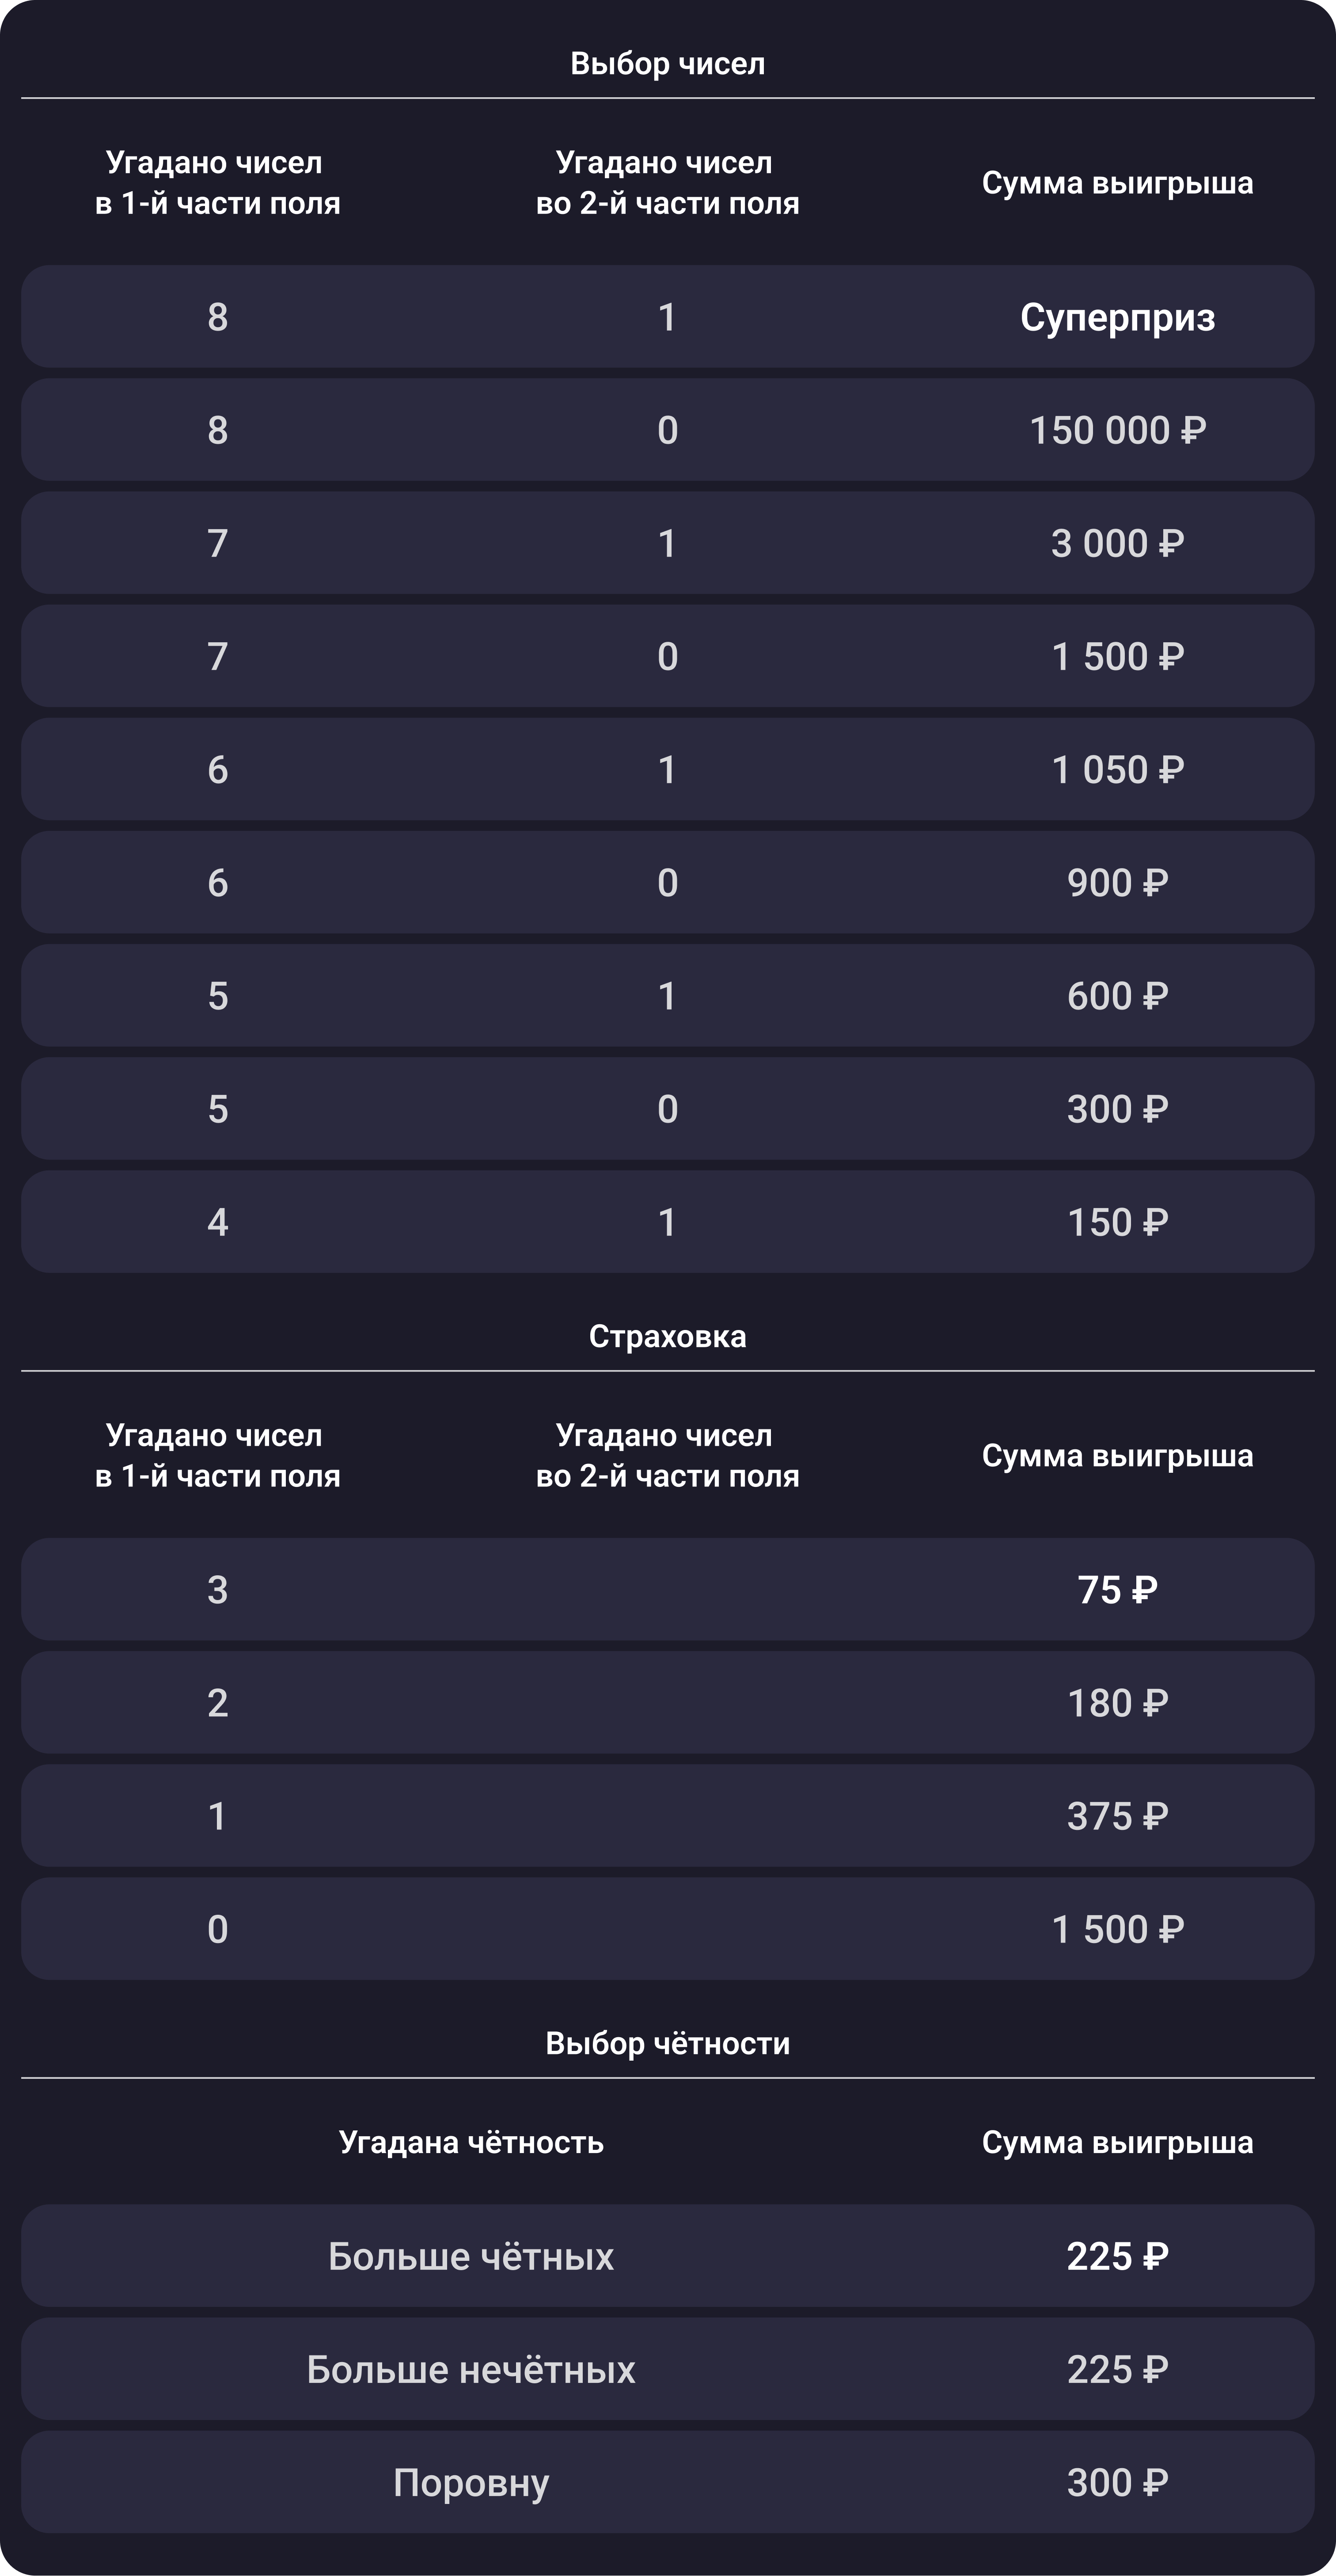Click the Угадана чётность column header
This screenshot has height=2576, width=1336.
(471, 2142)
